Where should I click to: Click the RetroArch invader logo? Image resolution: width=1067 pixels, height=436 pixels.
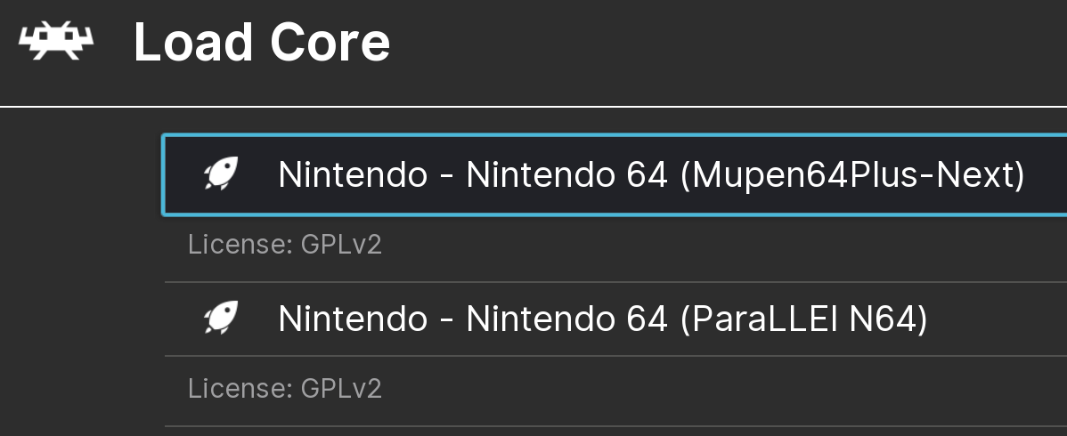tap(56, 41)
